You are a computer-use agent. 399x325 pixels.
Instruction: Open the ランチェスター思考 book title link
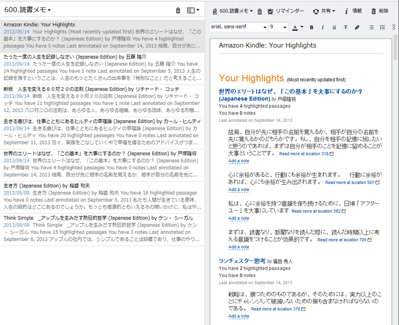pyautogui.click(x=242, y=261)
